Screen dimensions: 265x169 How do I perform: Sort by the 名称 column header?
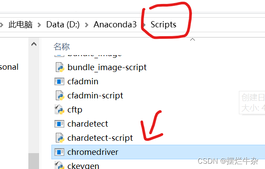62,47
